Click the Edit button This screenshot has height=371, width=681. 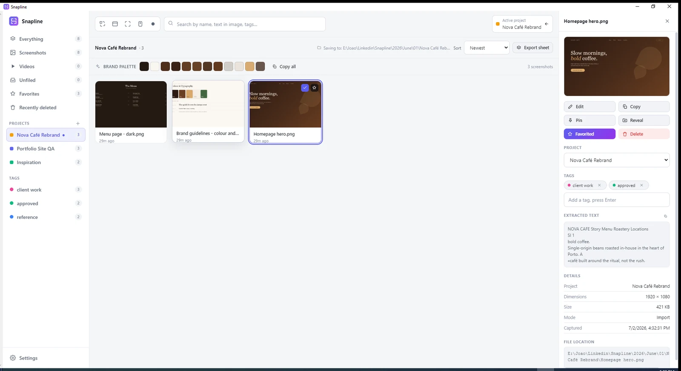589,107
